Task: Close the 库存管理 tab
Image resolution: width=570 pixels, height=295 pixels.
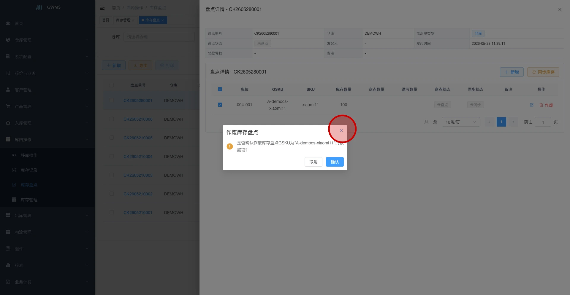Action: point(133,20)
